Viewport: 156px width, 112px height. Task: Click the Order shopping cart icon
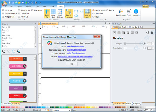129,11
